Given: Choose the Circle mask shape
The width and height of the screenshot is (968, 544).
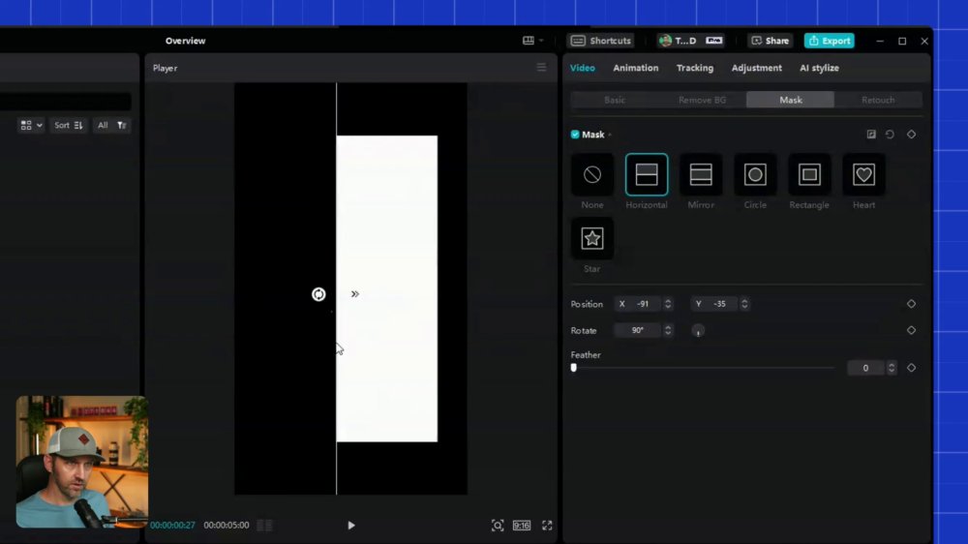Looking at the screenshot, I should point(755,175).
